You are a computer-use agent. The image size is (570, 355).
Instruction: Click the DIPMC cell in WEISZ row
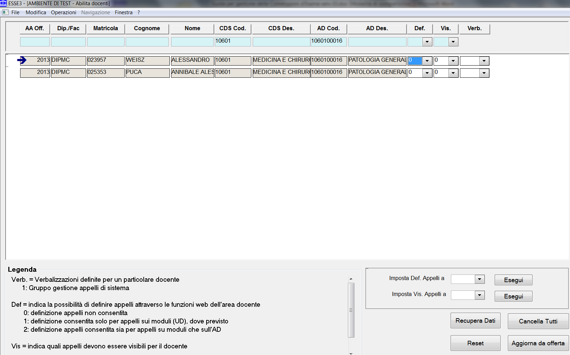tap(68, 61)
